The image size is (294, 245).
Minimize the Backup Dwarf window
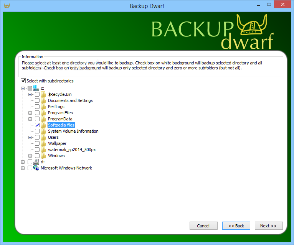tap(259, 5)
